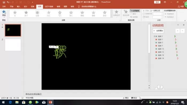This screenshot has width=187, height=105.
Task: Select slide 2 thumbnail
Action: coord(13,45)
